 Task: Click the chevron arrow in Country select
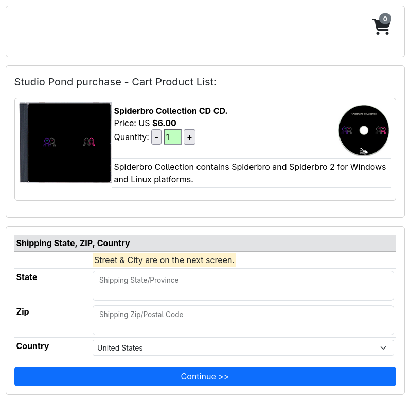click(x=383, y=348)
